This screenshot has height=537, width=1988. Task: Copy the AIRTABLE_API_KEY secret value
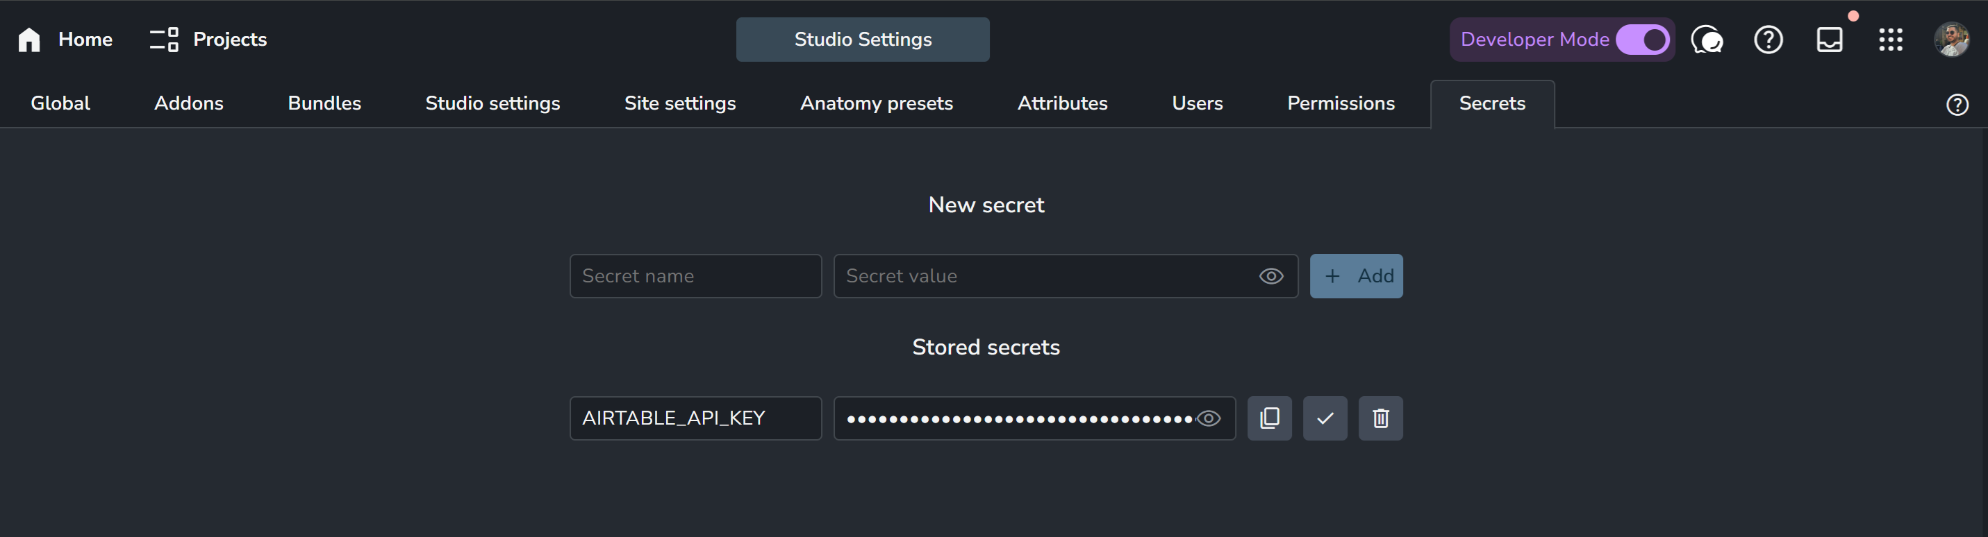pos(1270,418)
